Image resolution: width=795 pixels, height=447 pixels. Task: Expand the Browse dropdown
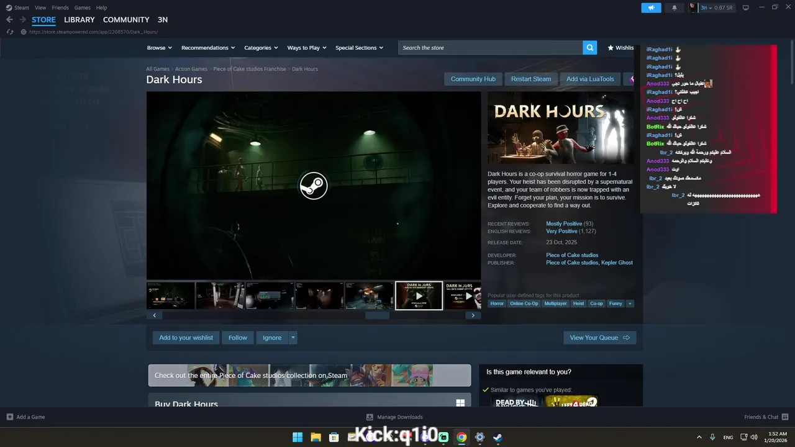point(160,48)
